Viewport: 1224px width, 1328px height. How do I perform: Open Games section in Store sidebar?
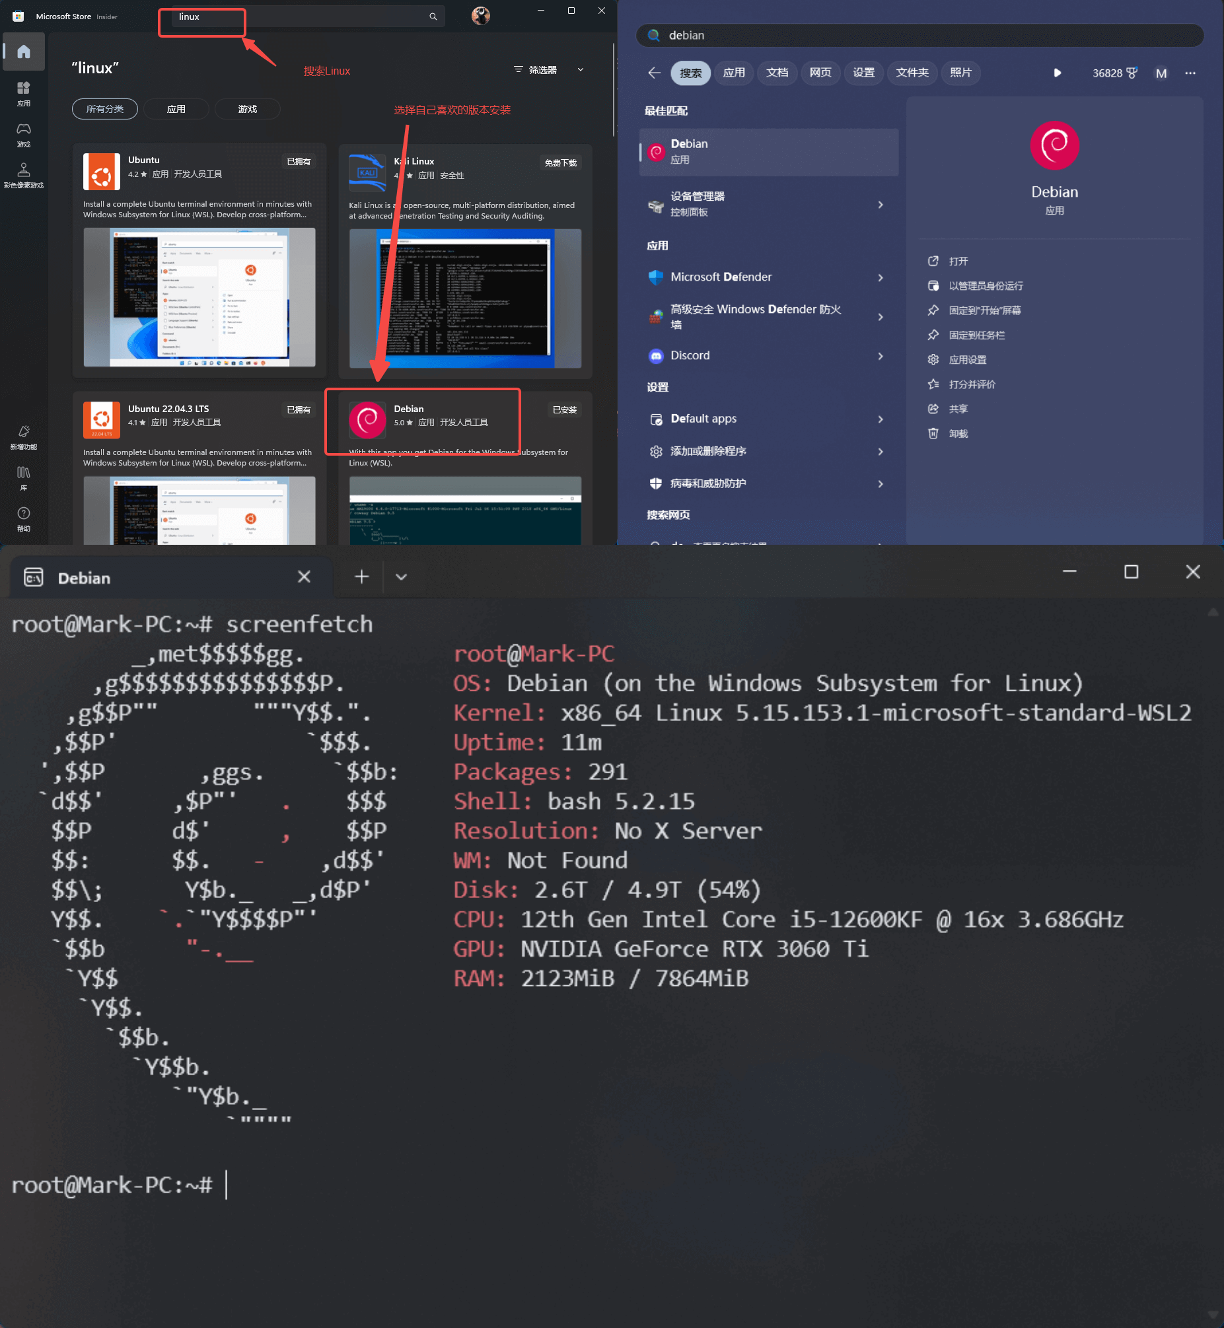click(24, 135)
